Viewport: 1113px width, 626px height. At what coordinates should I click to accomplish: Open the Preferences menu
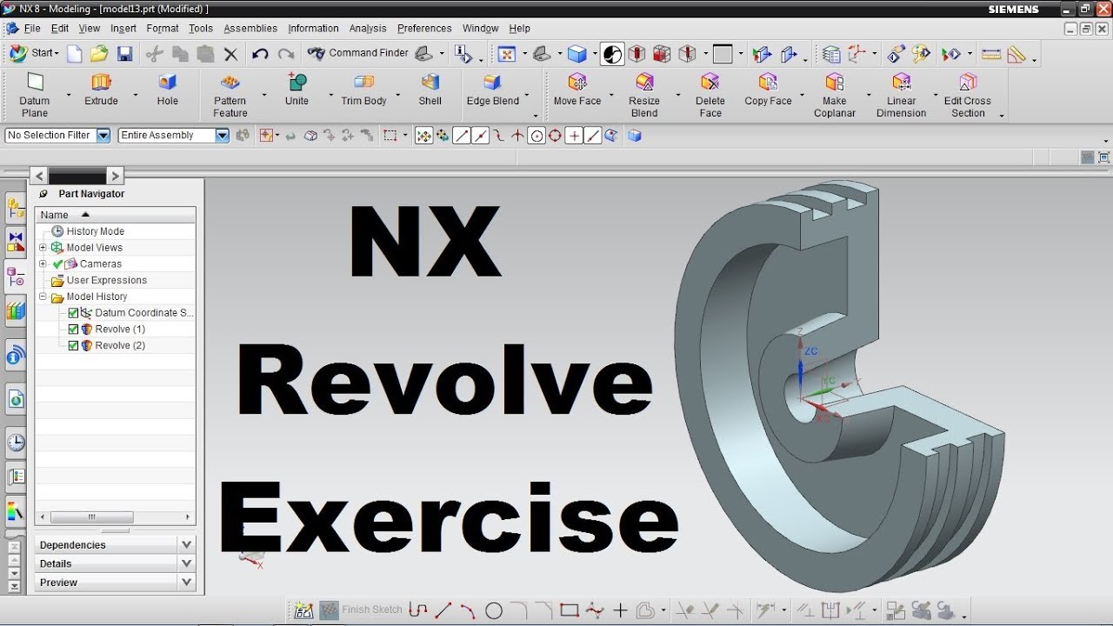[424, 29]
